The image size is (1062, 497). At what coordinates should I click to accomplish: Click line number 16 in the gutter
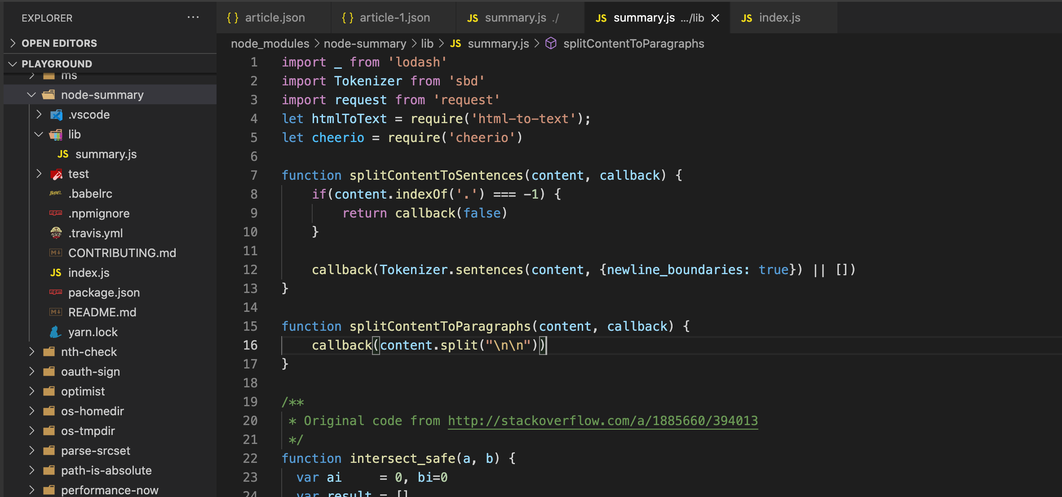click(x=250, y=345)
